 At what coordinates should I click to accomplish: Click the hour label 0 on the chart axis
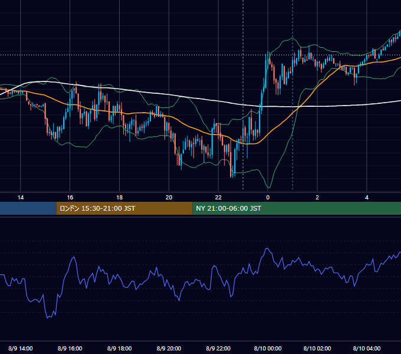pyautogui.click(x=268, y=198)
